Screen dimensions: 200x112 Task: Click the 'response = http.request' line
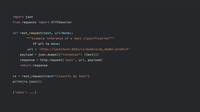(x=61, y=60)
